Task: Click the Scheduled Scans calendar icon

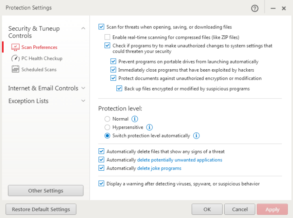Action: click(x=15, y=69)
